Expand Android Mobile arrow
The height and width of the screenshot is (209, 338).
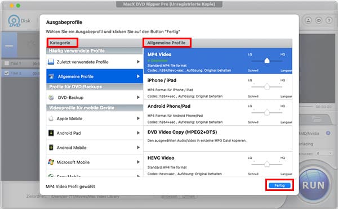point(138,148)
